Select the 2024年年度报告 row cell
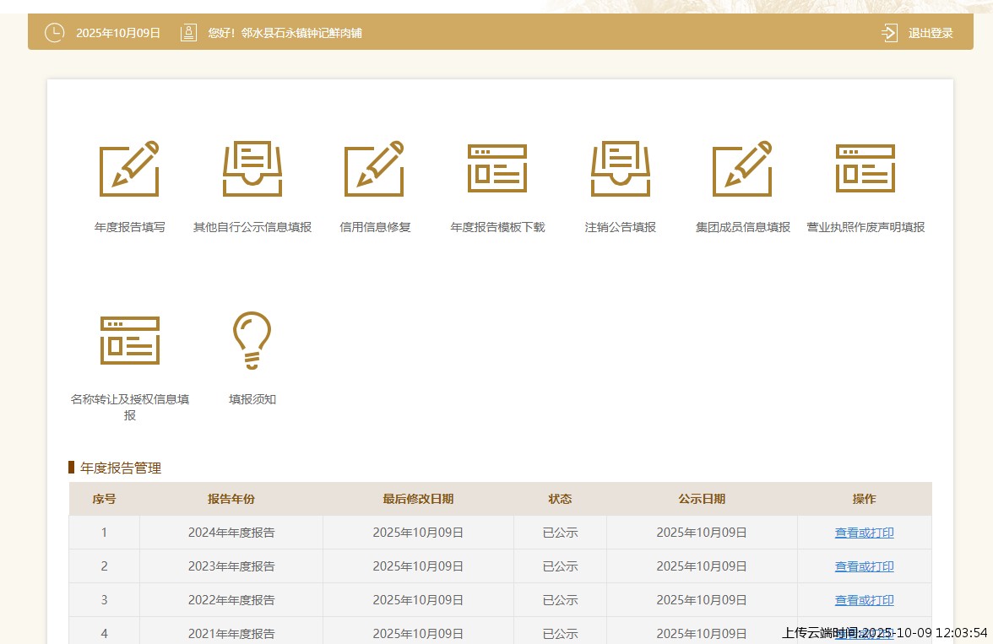The image size is (993, 644). coord(231,533)
